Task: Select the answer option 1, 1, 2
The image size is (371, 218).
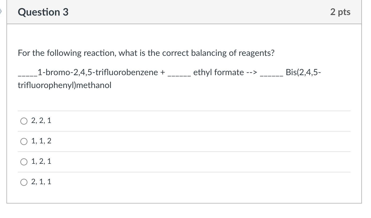Action: [24, 141]
